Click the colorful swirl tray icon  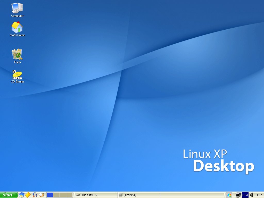tap(229, 195)
